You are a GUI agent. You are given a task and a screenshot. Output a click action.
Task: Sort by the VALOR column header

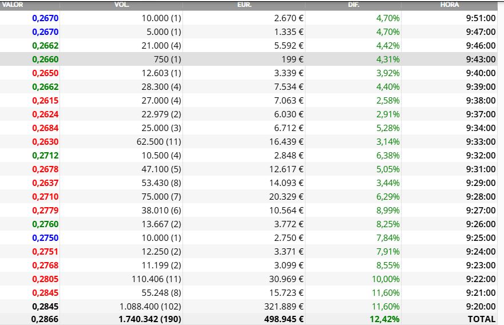(13, 5)
